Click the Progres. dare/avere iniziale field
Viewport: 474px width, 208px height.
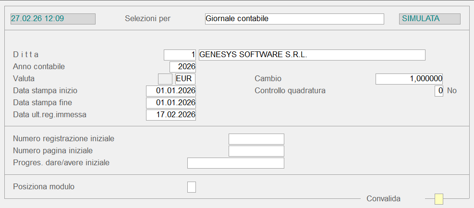[x=235, y=163]
